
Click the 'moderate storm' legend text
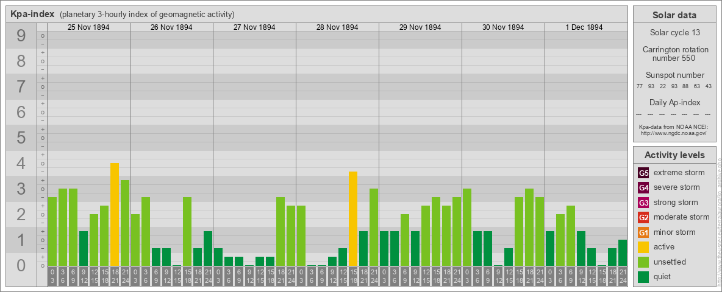(x=682, y=217)
